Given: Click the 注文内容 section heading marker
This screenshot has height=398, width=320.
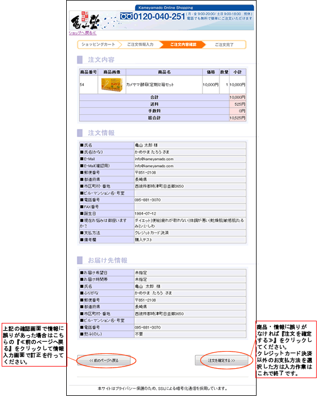Looking at the screenshot, I should 79,60.
